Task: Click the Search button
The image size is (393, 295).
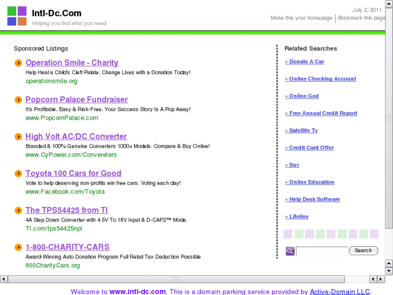Action: (x=363, y=251)
